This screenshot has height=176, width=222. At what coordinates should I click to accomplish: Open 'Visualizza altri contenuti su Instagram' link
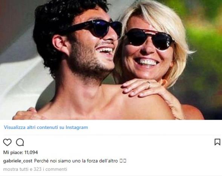[x=46, y=127]
